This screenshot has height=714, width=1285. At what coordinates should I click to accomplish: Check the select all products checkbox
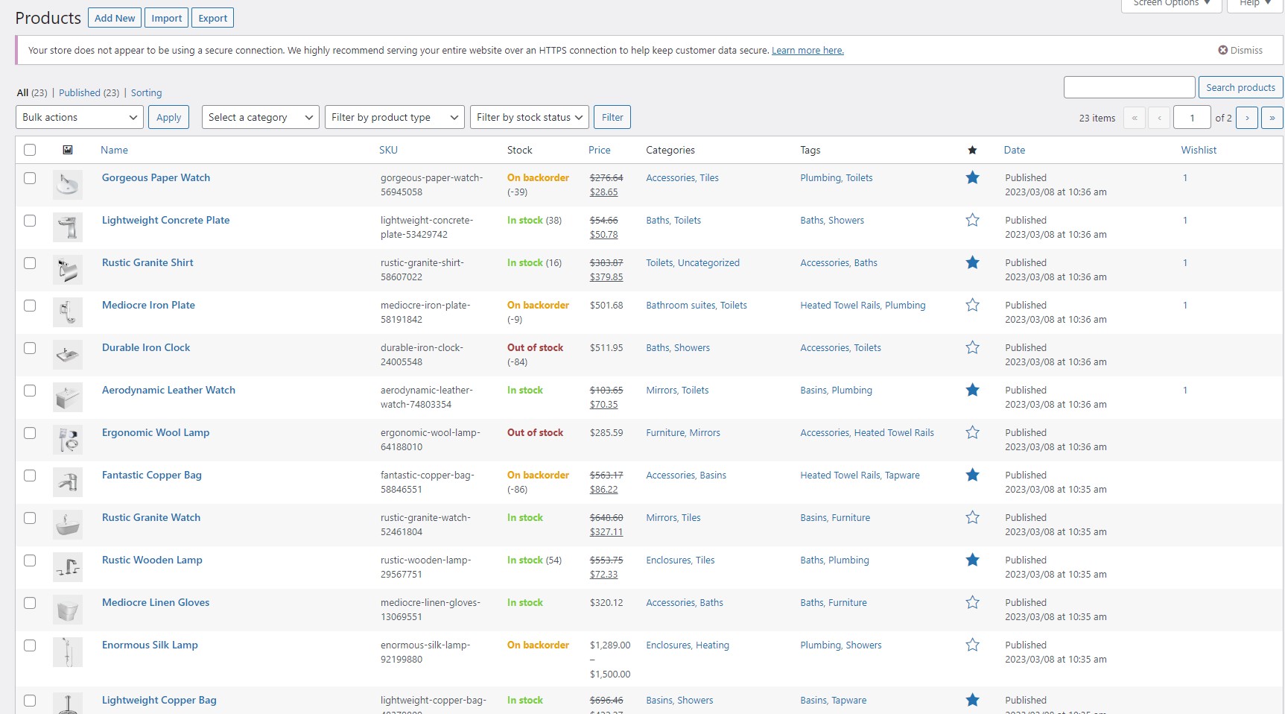coord(30,150)
